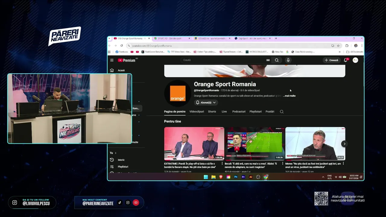Open the TipeeeStream bookmark
The image size is (386, 217).
231,52
